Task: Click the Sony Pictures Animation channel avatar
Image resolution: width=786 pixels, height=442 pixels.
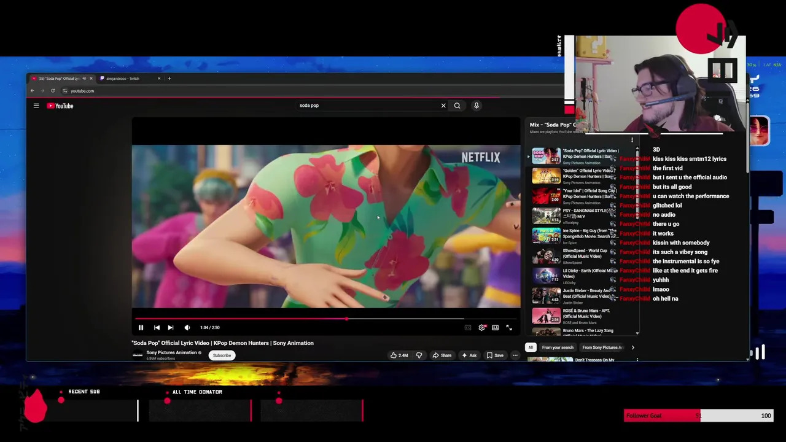Action: tap(138, 355)
